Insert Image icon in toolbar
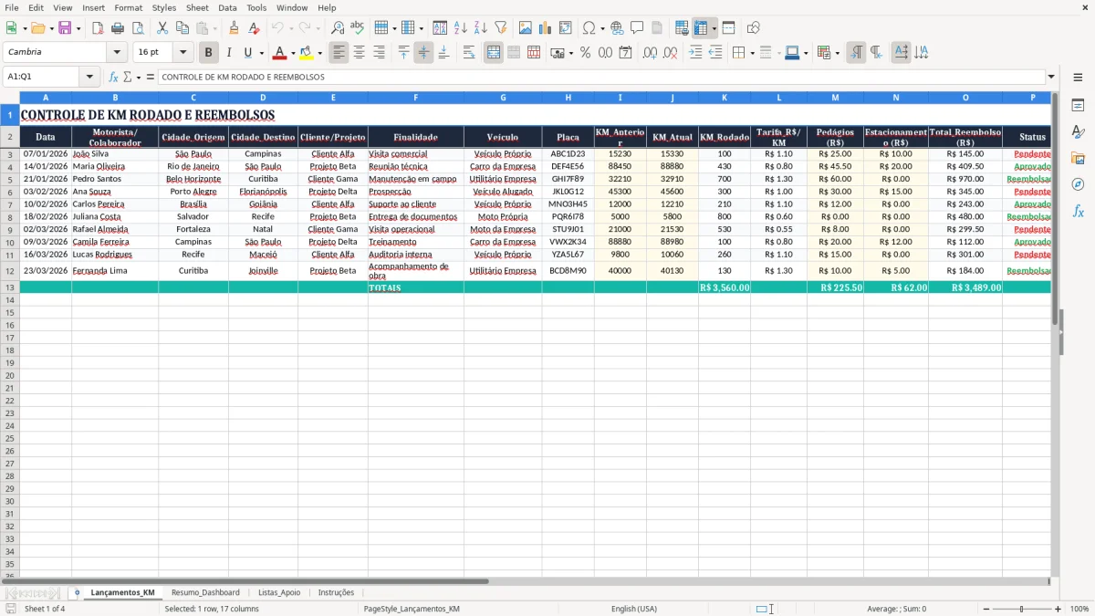The height and width of the screenshot is (616, 1095). tap(525, 28)
